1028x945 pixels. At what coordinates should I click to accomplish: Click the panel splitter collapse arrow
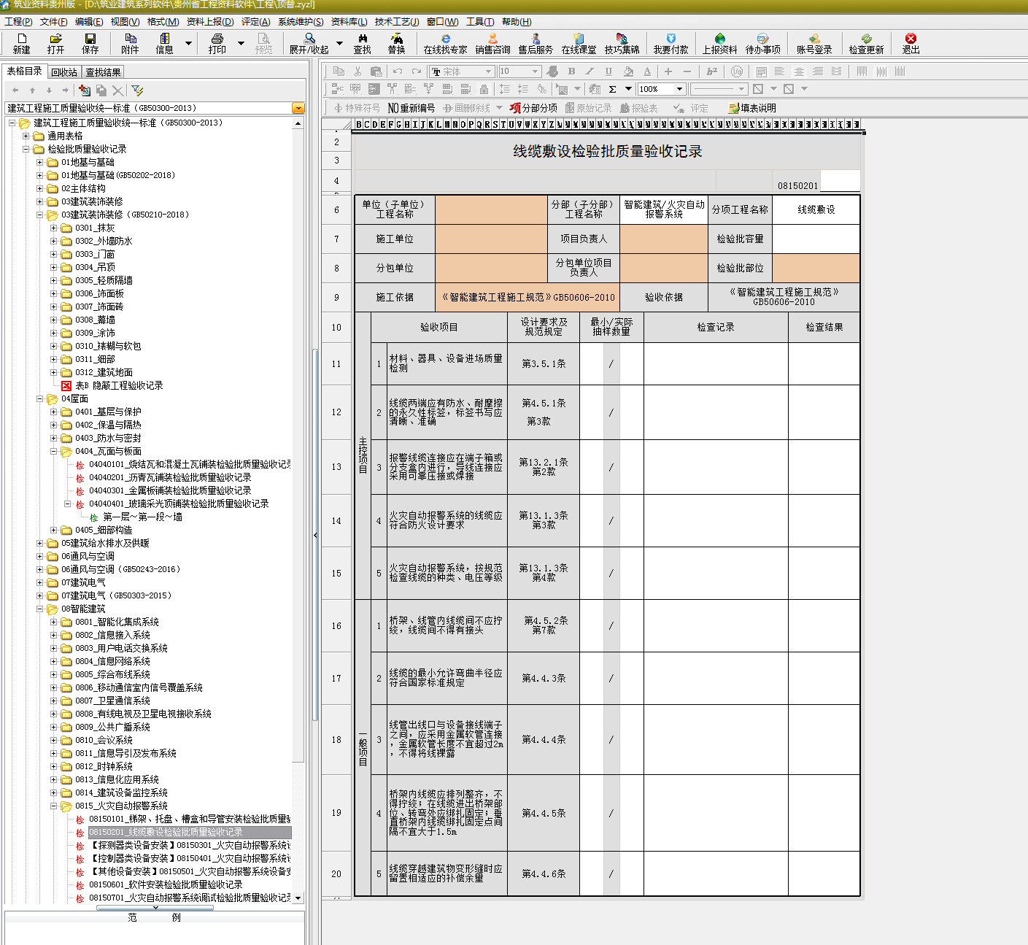click(x=315, y=535)
